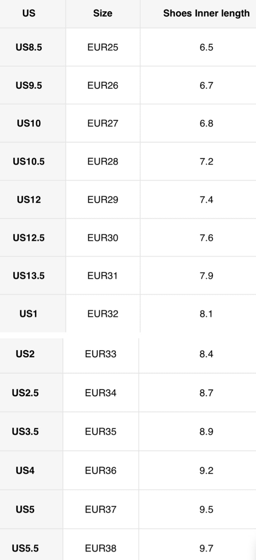The width and height of the screenshot is (256, 560).
Task: Click the 8.9 inner length value
Action: 206,432
